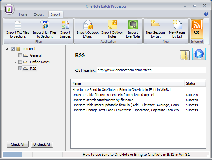
Task: Click Import Htm Files to Sections icon
Action: click(x=45, y=29)
